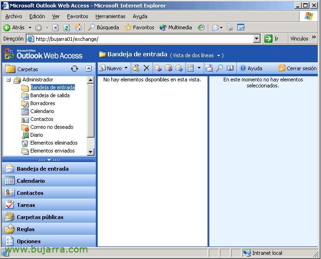This screenshot has width=321, height=259.
Task: Collapse the Carpetas pane with caret button
Action: click(x=88, y=69)
